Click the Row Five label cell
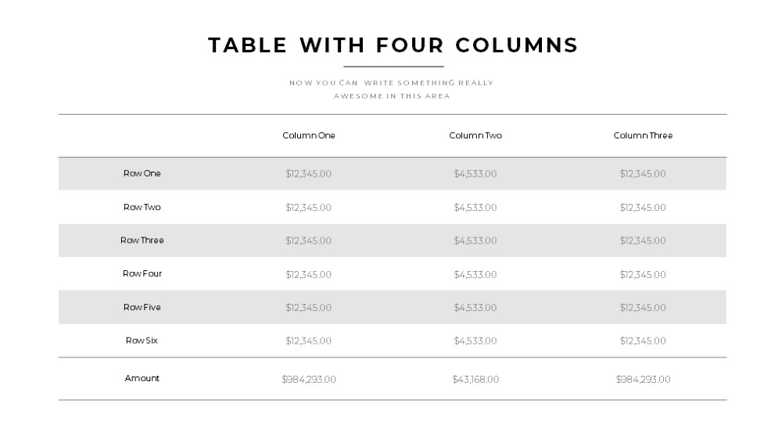 click(142, 308)
